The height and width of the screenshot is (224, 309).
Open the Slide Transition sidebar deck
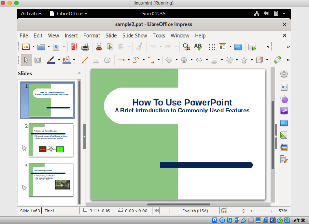point(284,99)
